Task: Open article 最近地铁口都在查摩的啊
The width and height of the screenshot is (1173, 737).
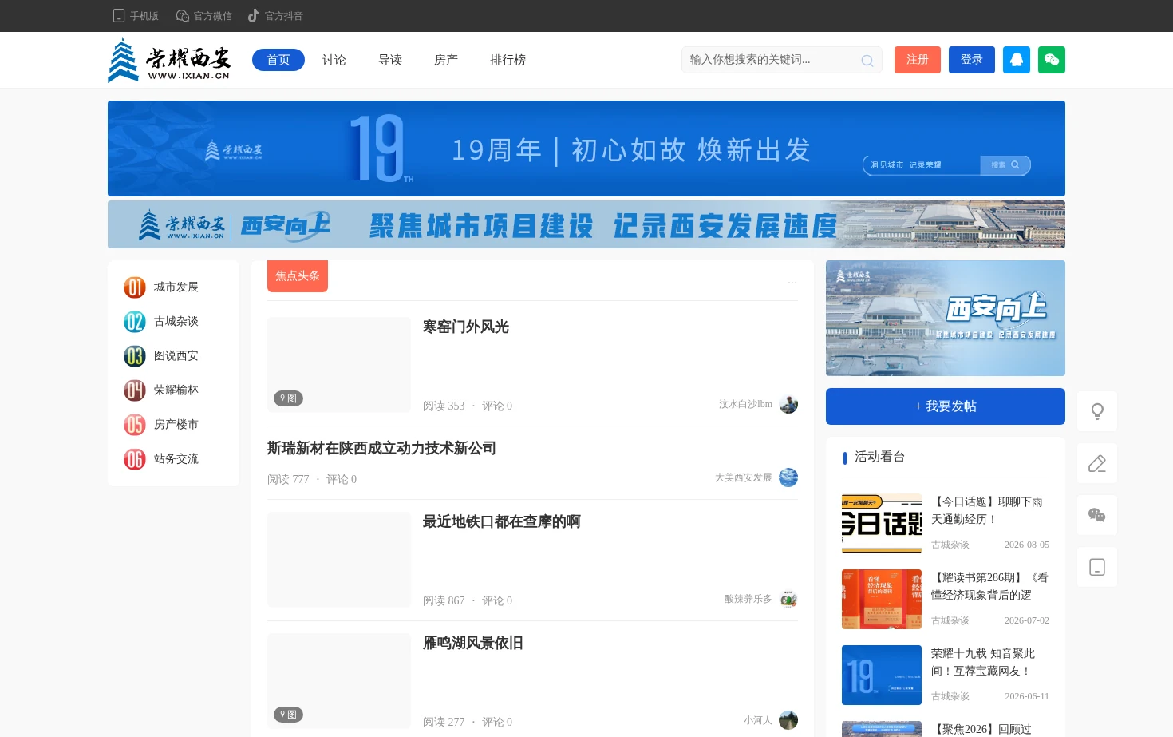Action: [x=502, y=521]
